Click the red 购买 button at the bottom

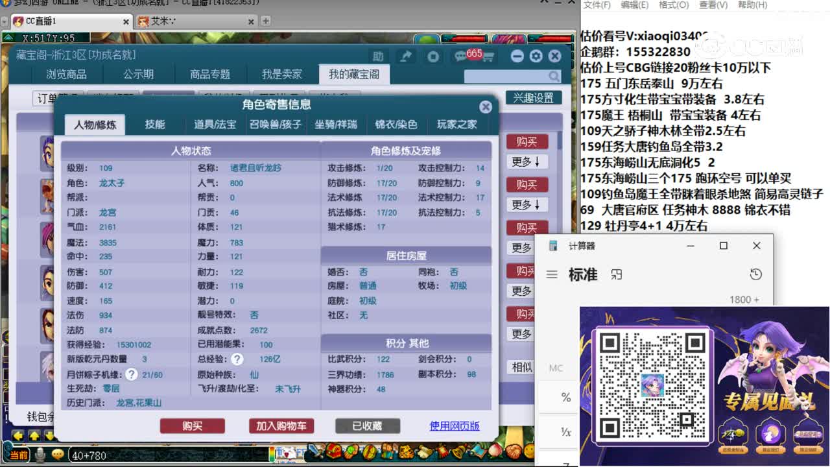click(x=192, y=426)
